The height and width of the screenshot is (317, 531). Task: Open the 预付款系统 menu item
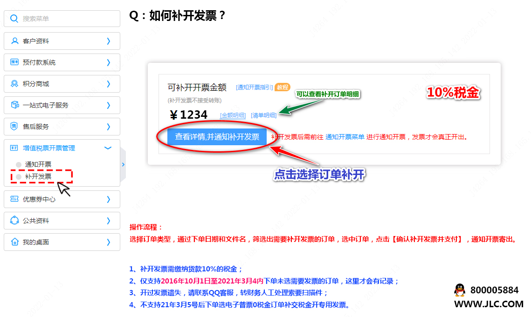[x=39, y=62]
